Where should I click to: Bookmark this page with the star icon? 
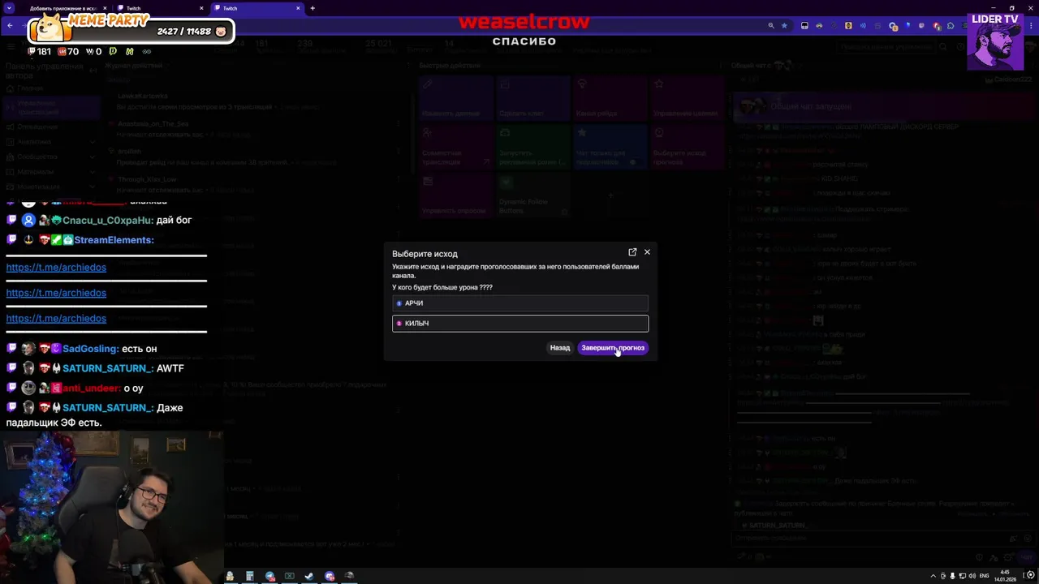coord(784,26)
